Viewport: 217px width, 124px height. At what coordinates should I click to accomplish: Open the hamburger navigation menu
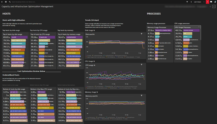(2, 2)
